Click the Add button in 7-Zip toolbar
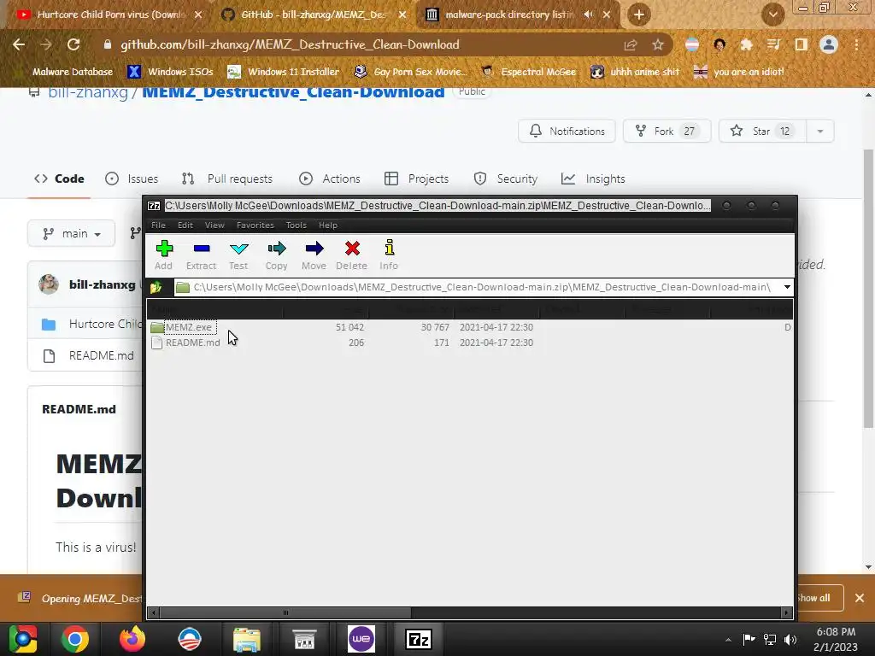This screenshot has height=656, width=875. pyautogui.click(x=163, y=255)
